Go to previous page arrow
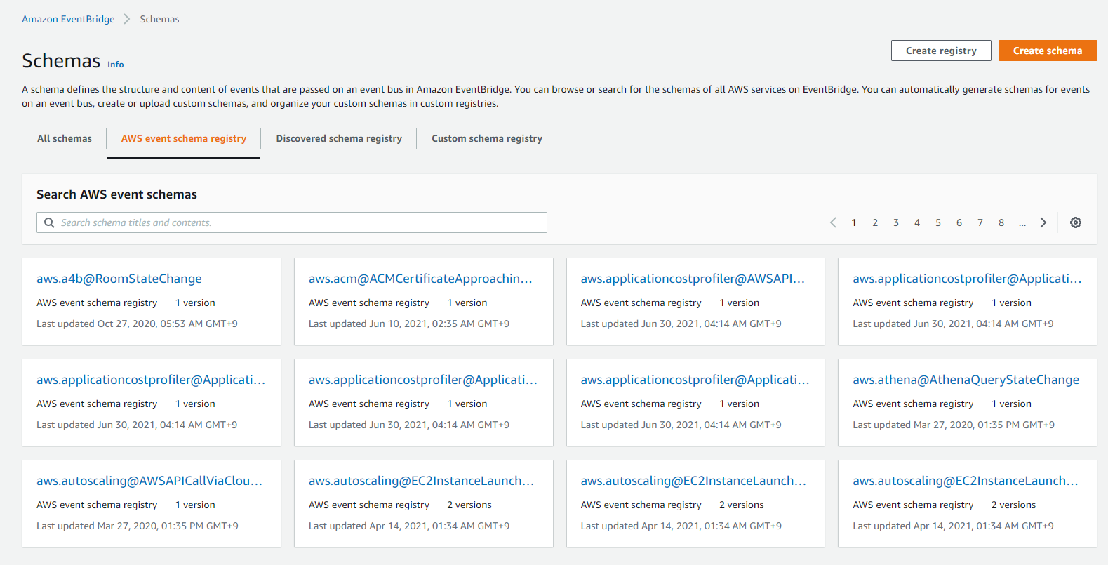The image size is (1108, 565). (x=833, y=222)
